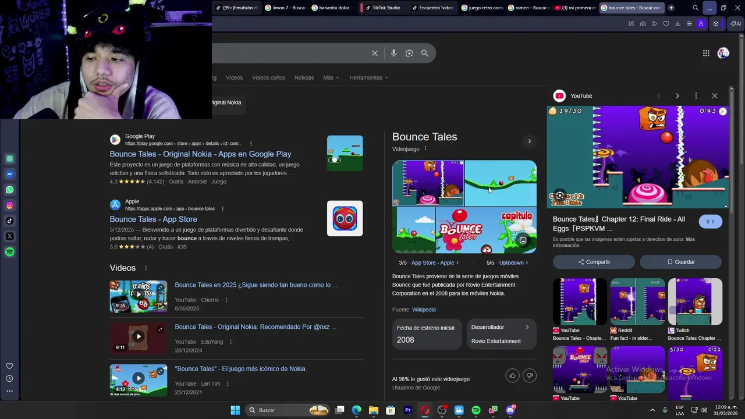Image resolution: width=745 pixels, height=419 pixels.
Task: Add page to bookmarks heart icon
Action: [x=666, y=24]
